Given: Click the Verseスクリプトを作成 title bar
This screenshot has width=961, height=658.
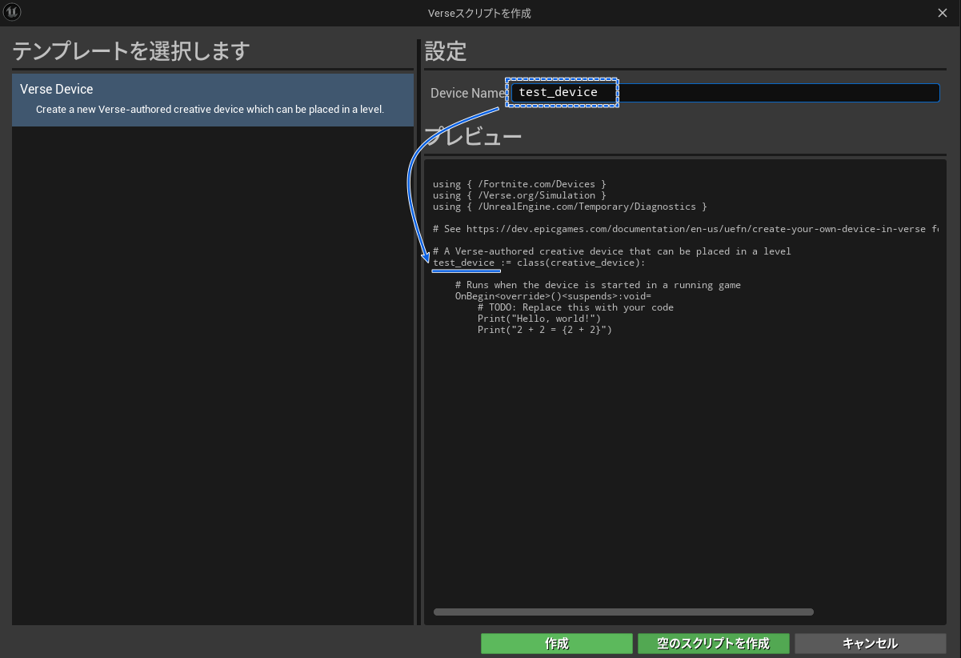Looking at the screenshot, I should pyautogui.click(x=479, y=13).
